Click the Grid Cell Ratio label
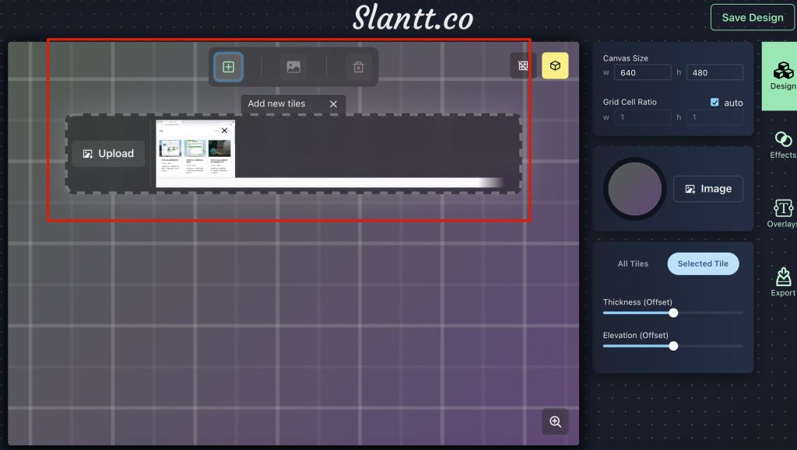 [x=629, y=102]
